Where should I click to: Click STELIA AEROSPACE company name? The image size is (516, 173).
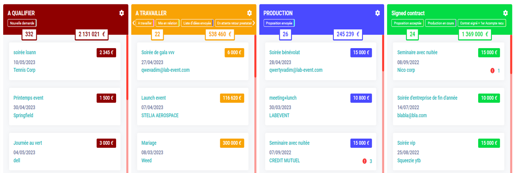pyautogui.click(x=160, y=115)
